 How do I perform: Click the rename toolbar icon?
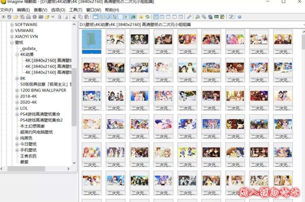click(53, 17)
